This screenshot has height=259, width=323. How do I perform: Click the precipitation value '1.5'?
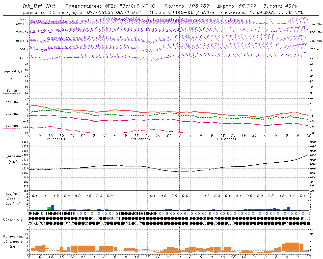(271, 196)
